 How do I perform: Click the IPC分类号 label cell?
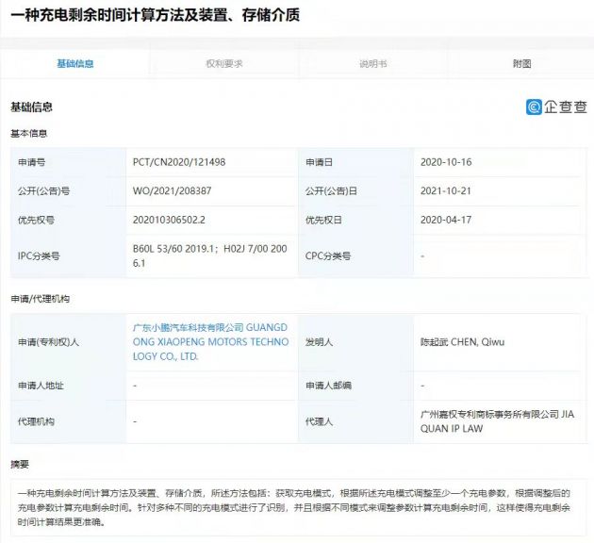[x=68, y=256]
